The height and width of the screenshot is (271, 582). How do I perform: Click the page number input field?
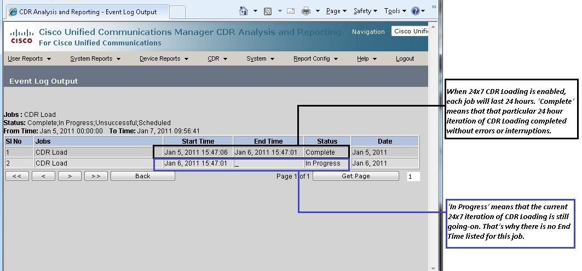(x=413, y=176)
